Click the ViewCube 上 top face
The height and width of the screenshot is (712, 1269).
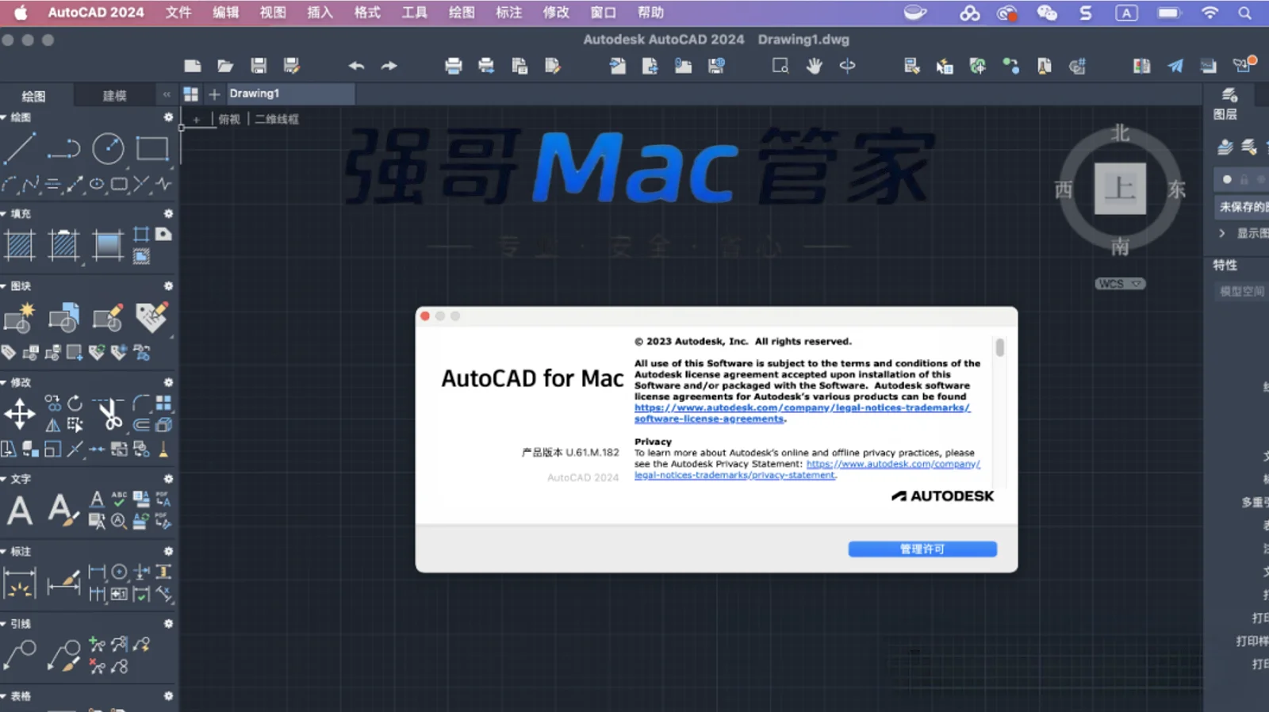pyautogui.click(x=1120, y=189)
